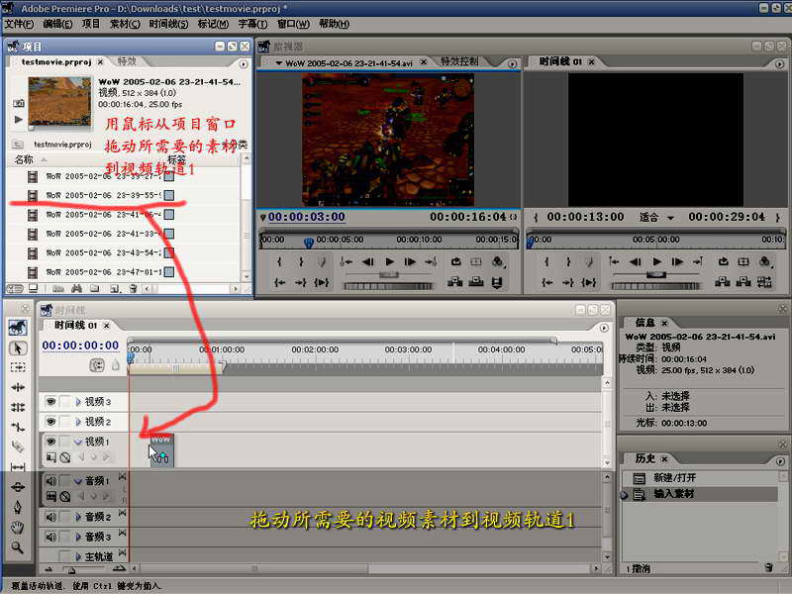792x594 pixels.
Task: Toggle the 视频1 track eye icon
Action: 50,442
